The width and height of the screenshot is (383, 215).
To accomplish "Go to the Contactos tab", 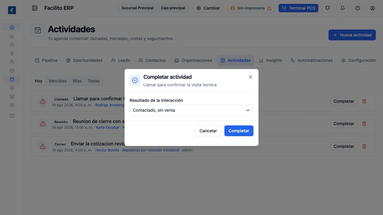I will 152,60.
